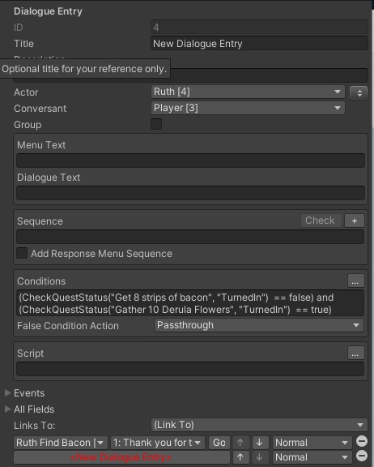This screenshot has width=374, height=467.
Task: Click the Go button for linked entry
Action: [219, 443]
